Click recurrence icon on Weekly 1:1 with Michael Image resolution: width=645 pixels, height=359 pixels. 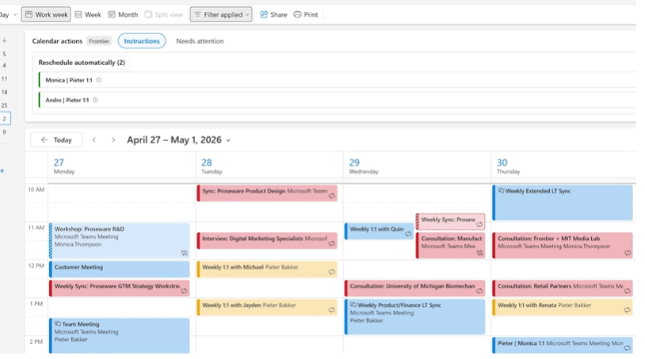pyautogui.click(x=331, y=272)
